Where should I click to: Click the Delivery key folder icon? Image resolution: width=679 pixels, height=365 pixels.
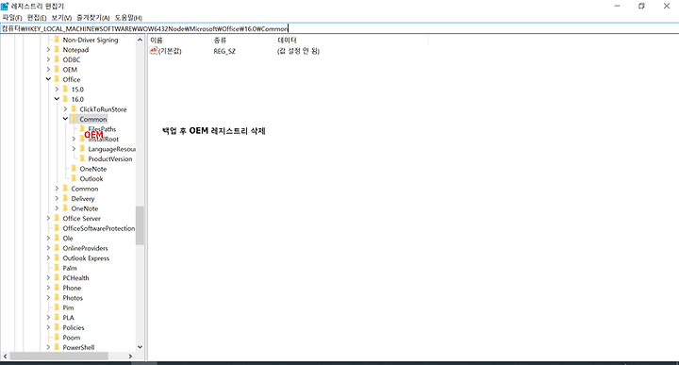click(65, 198)
